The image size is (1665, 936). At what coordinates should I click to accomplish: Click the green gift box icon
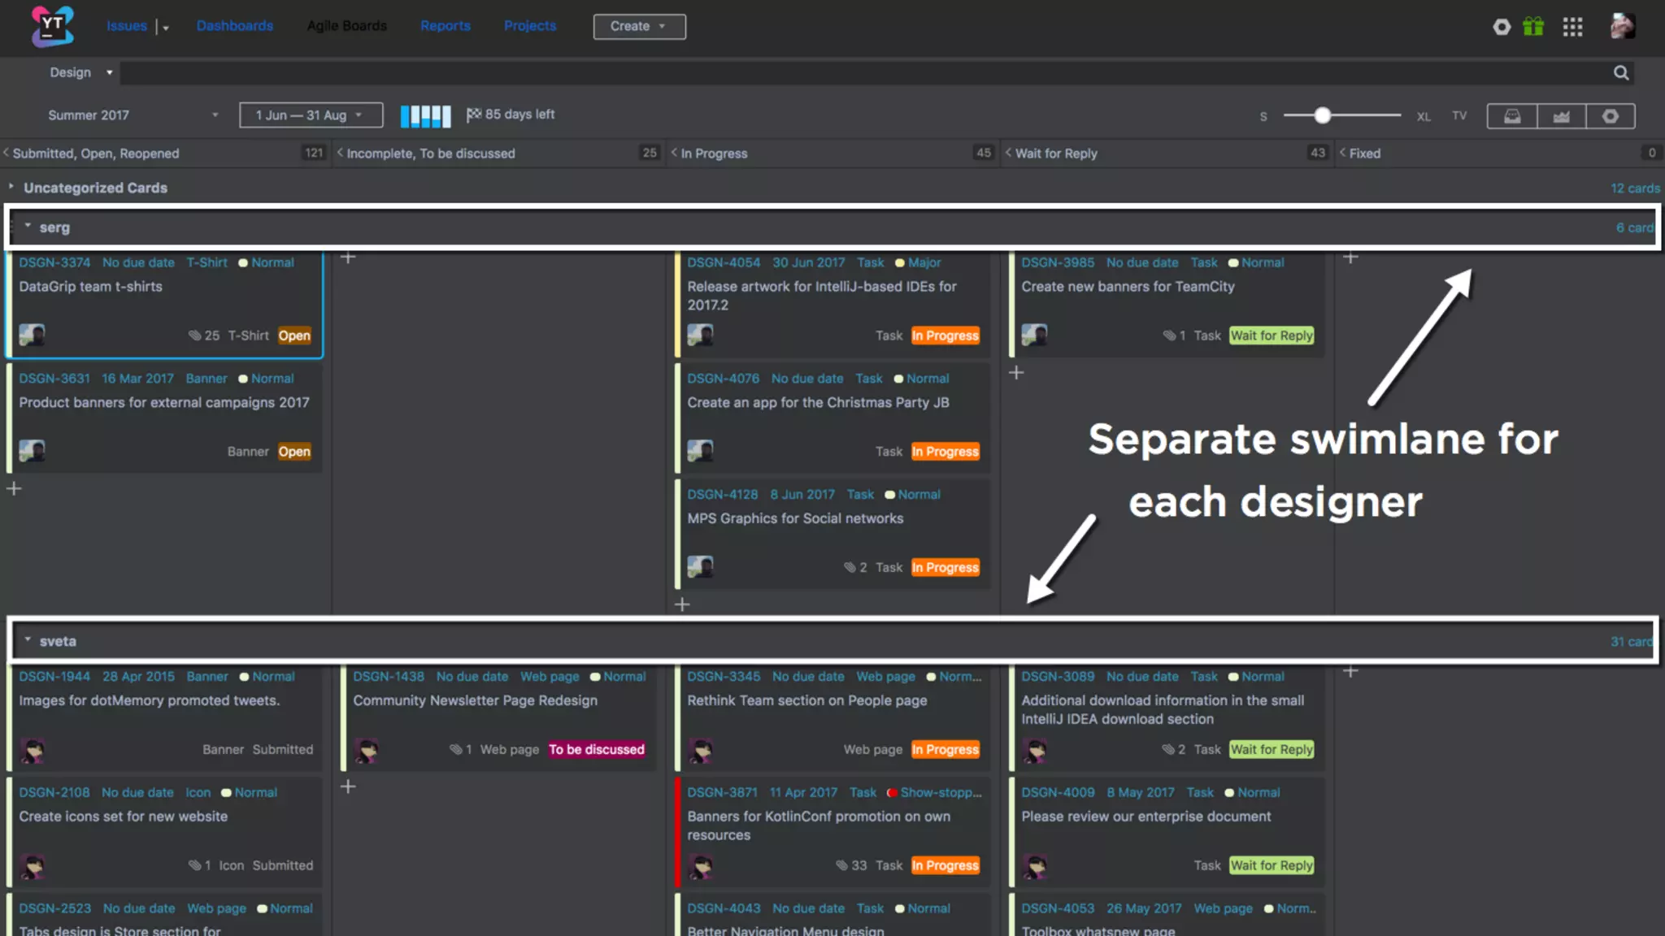tap(1533, 27)
